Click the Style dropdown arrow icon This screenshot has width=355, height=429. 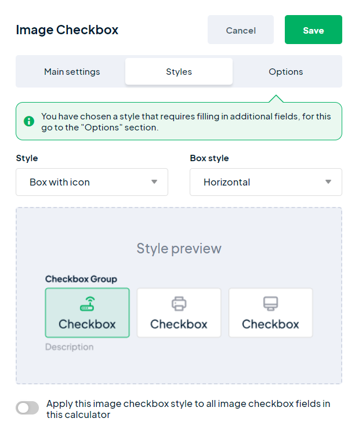(x=154, y=182)
